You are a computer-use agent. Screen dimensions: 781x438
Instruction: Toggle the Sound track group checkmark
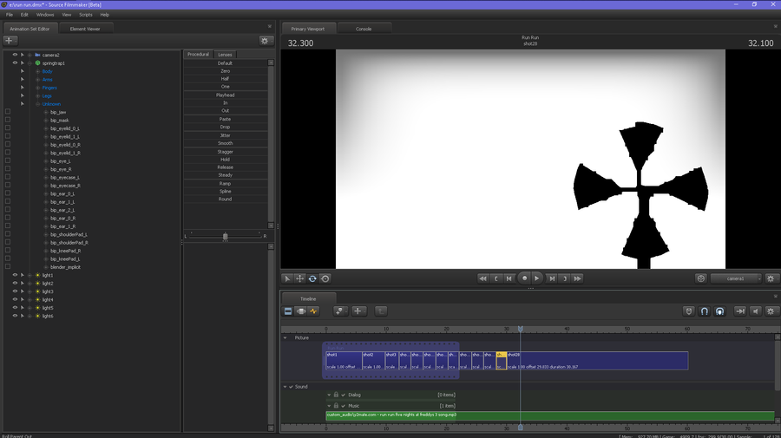(x=292, y=387)
